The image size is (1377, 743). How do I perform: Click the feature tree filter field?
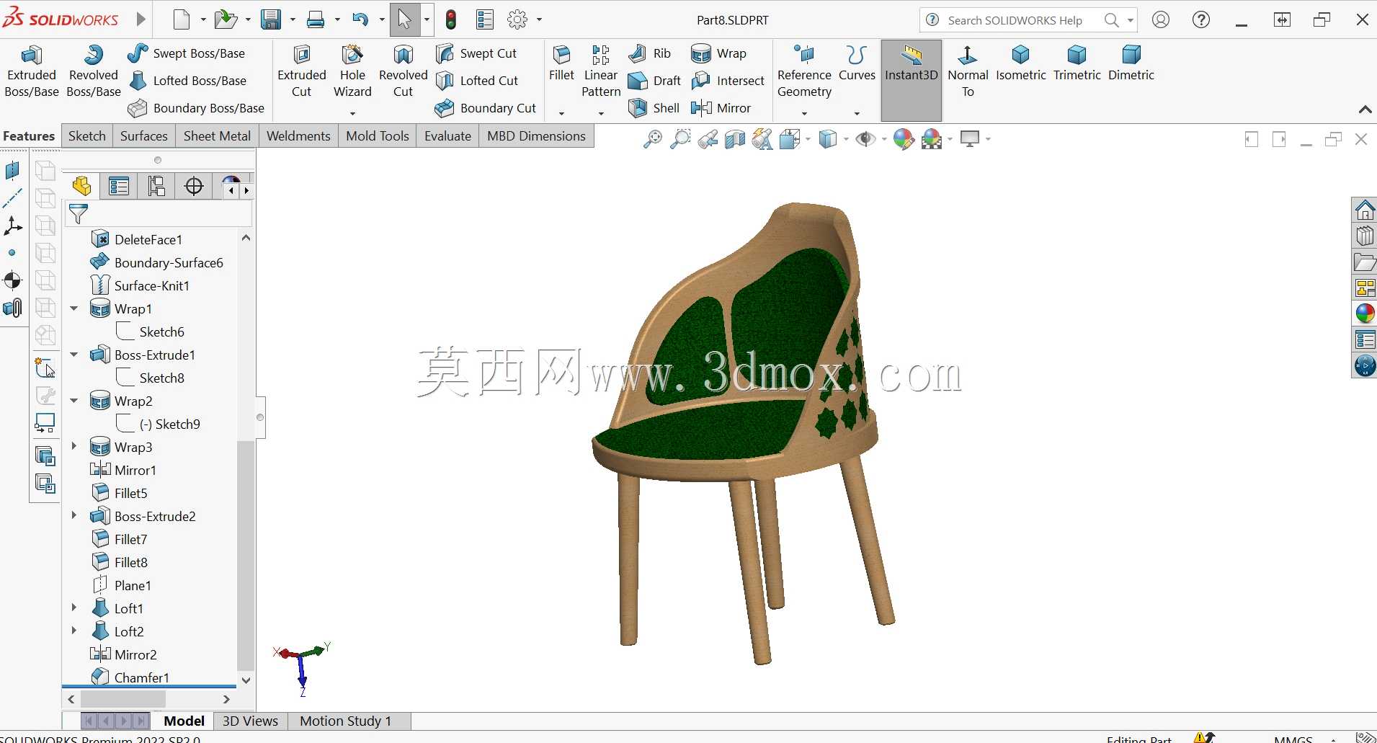[159, 214]
